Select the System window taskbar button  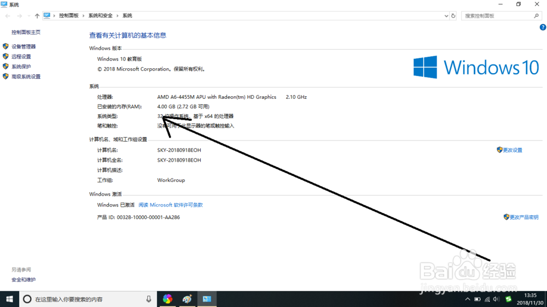point(207,299)
